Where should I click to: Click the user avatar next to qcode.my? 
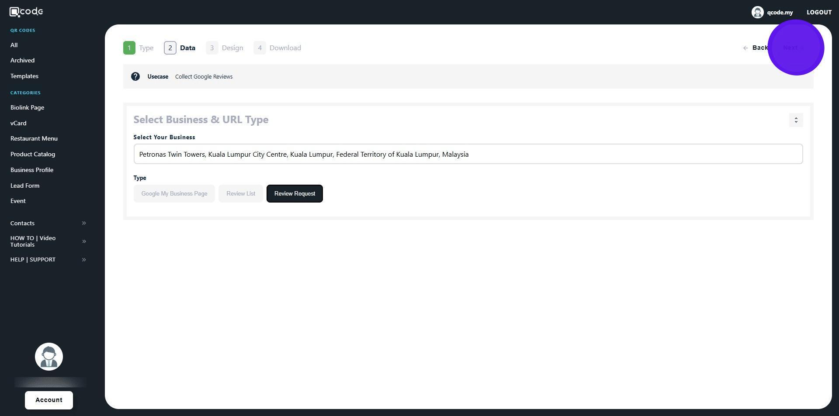[x=757, y=12]
